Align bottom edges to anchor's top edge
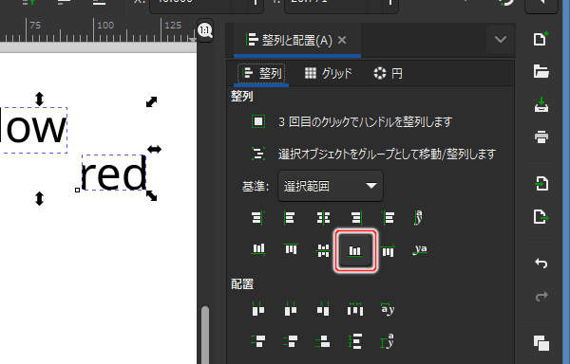This screenshot has width=570, height=364. pyautogui.click(x=258, y=249)
